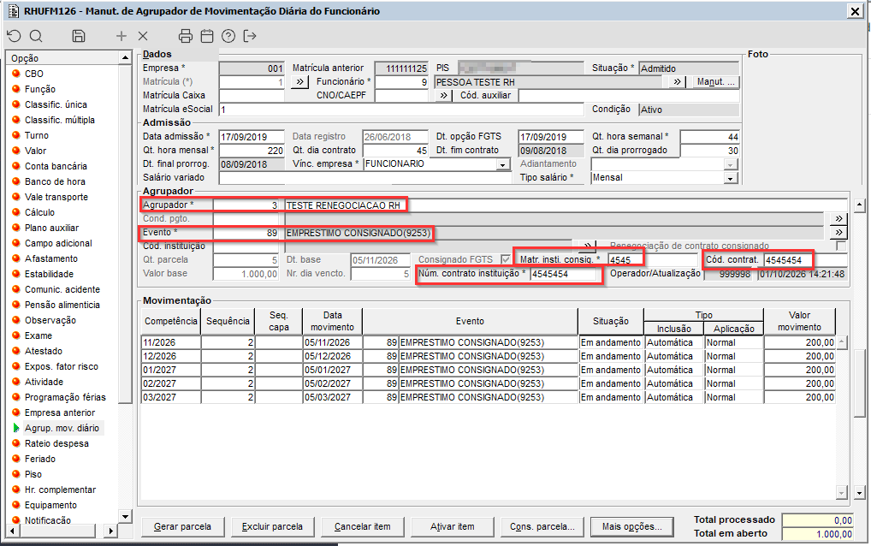The width and height of the screenshot is (871, 546).
Task: Add a new record with plus icon
Action: click(x=121, y=36)
